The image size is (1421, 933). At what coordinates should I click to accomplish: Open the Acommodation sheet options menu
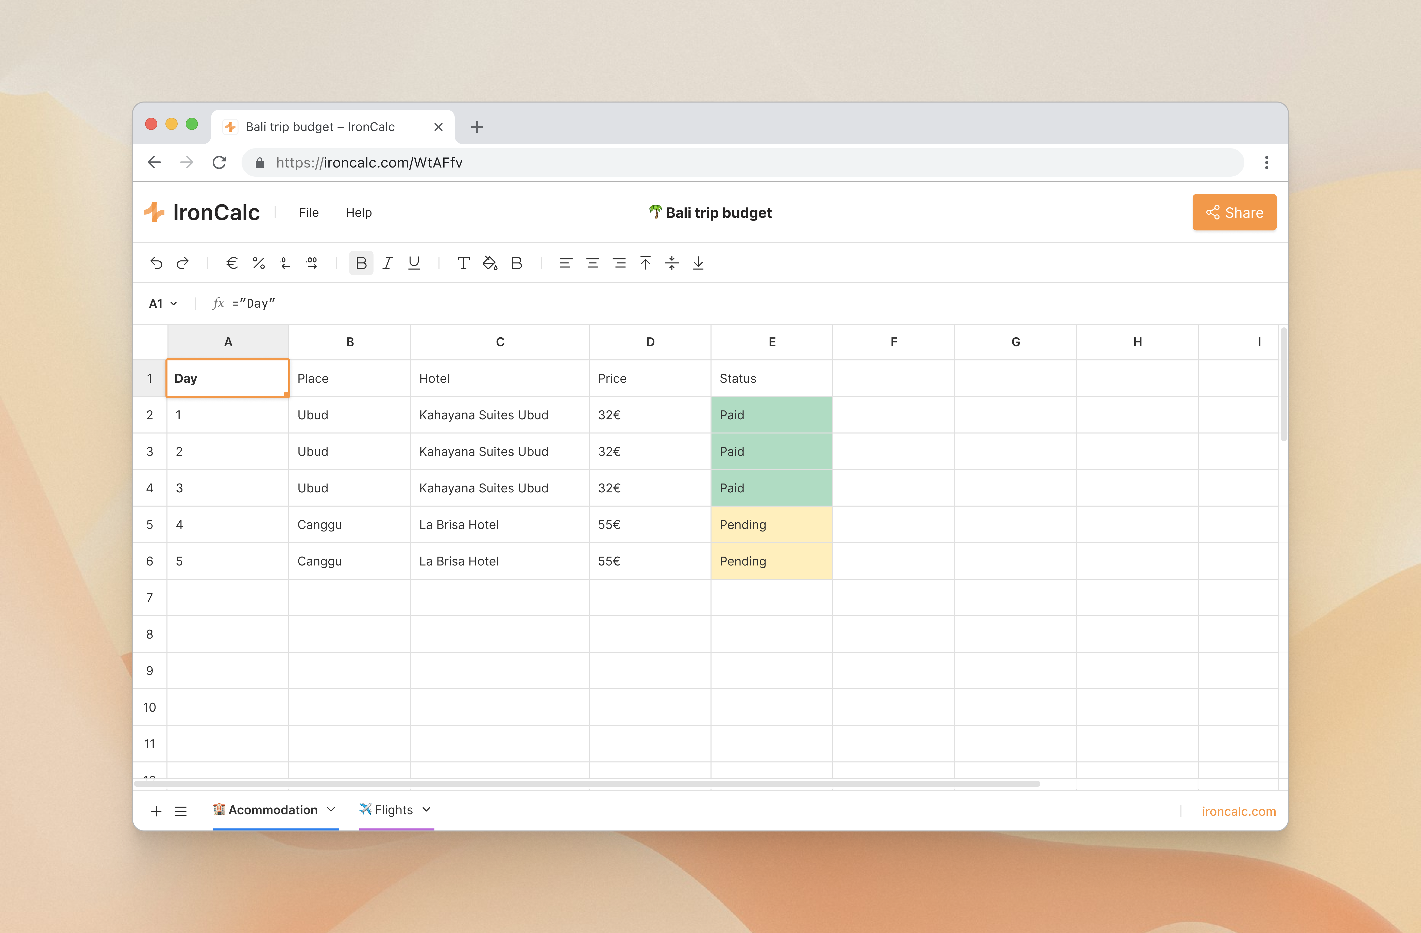pos(331,809)
